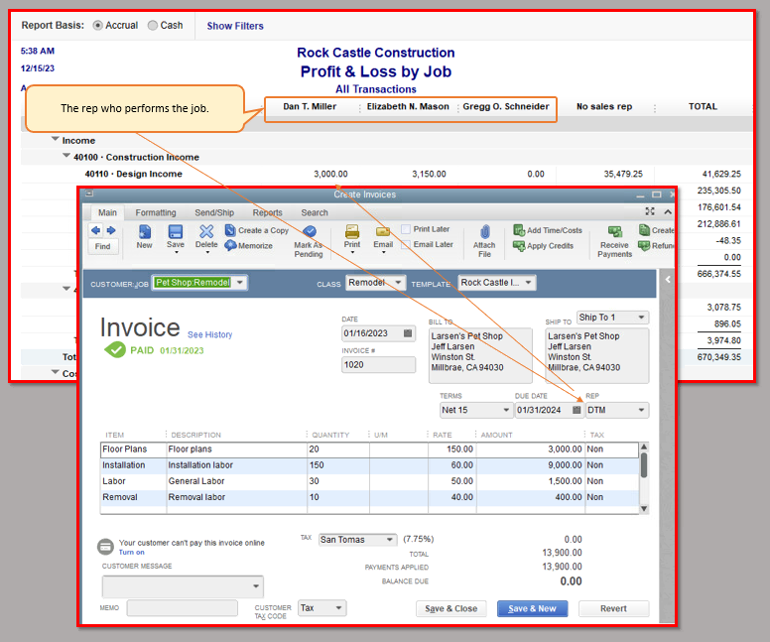Viewport: 770px width, 642px height.
Task: Click 40110 Design Income row label
Action: click(x=134, y=174)
